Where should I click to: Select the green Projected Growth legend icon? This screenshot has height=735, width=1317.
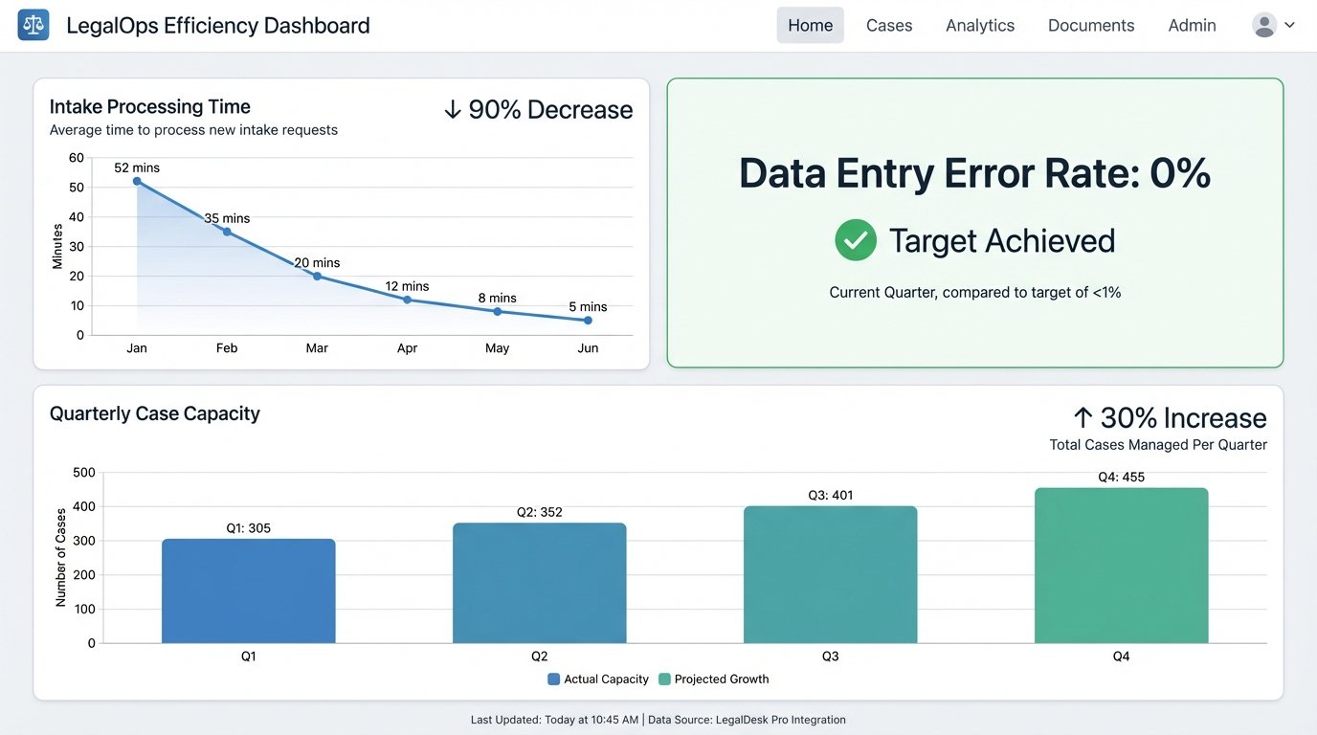click(663, 679)
